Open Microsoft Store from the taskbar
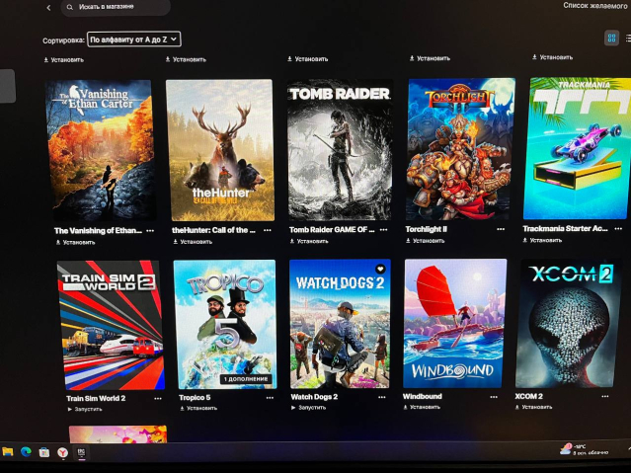This screenshot has height=473, width=631. click(43, 452)
